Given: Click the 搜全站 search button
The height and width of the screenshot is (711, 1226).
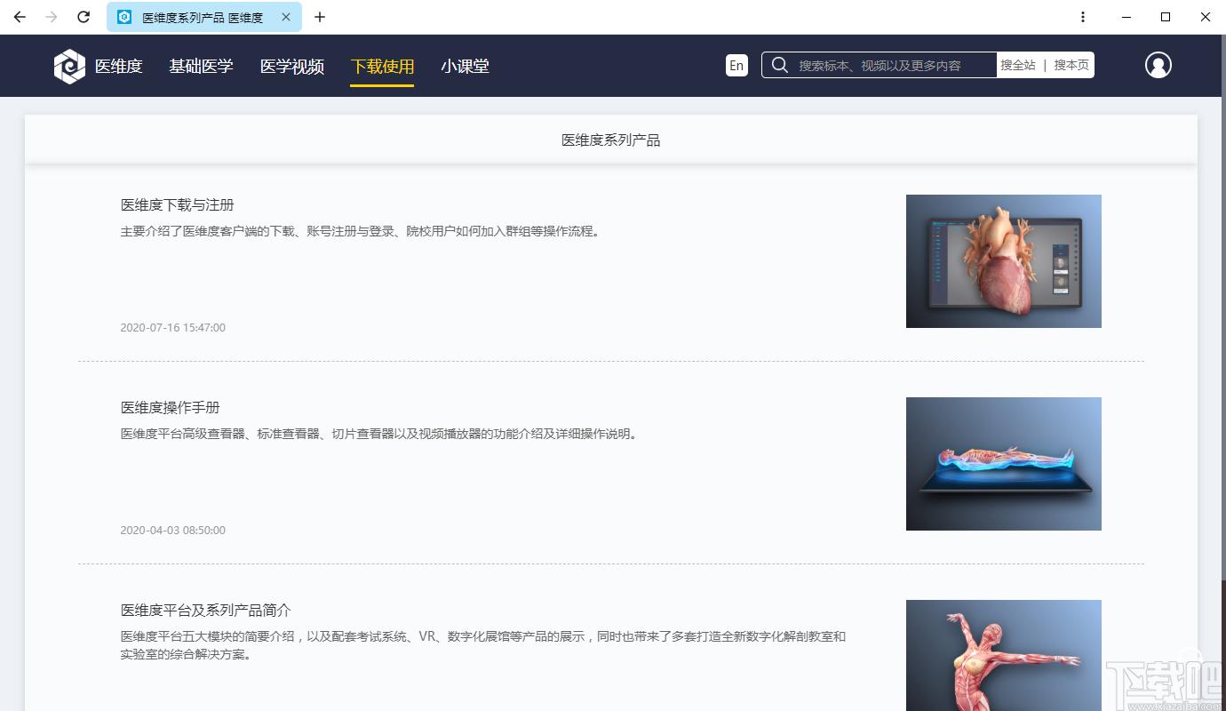Looking at the screenshot, I should [x=1018, y=65].
